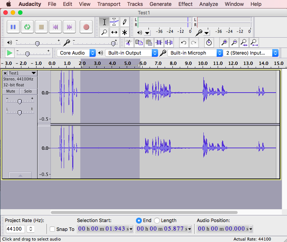This screenshot has width=287, height=242.
Task: Open the Generate menu
Action: tap(160, 4)
